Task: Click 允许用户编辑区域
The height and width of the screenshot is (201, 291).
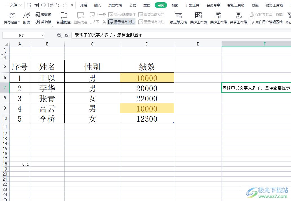Action: point(266,22)
